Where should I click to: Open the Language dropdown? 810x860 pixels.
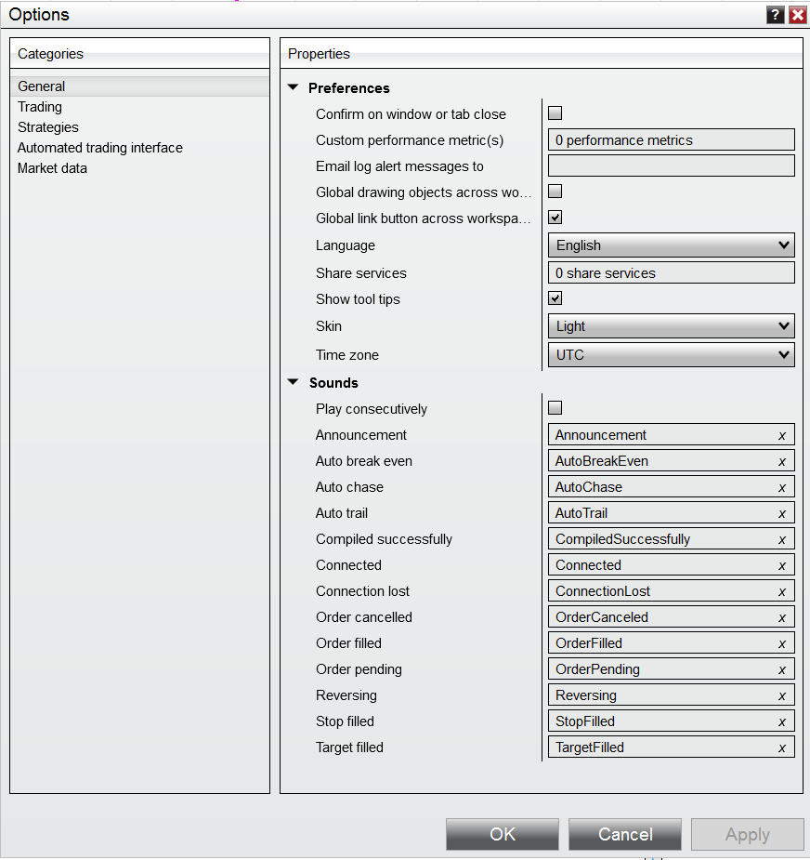(x=672, y=245)
